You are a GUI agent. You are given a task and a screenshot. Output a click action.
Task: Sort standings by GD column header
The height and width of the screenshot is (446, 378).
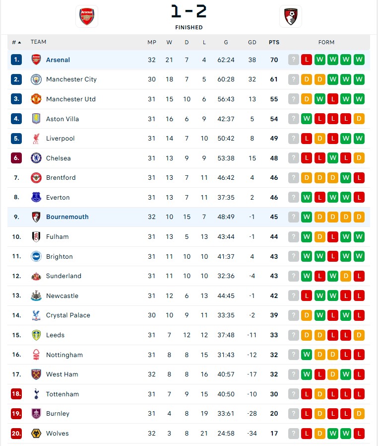pos(252,42)
